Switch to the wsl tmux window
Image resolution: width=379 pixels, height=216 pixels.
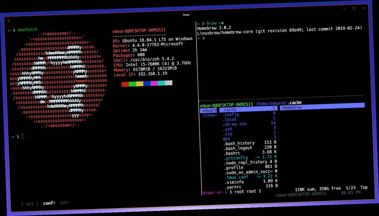(30, 203)
